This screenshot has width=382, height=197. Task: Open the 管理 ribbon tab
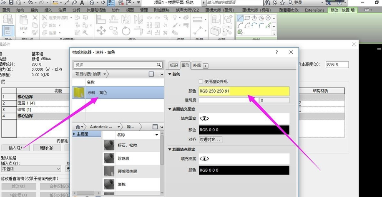(x=144, y=10)
